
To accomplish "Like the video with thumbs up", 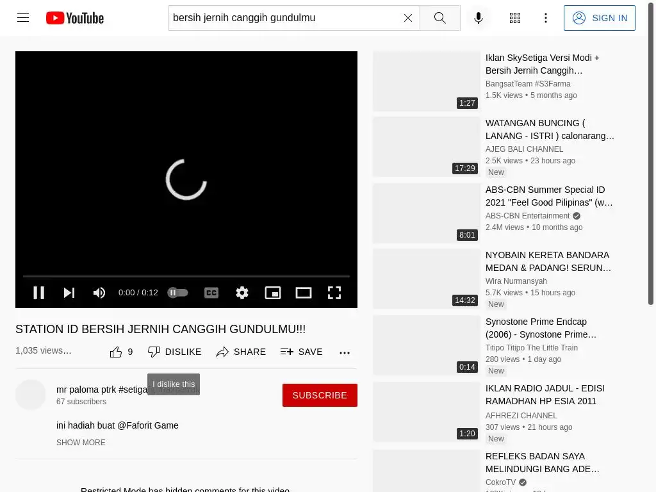I will tap(121, 352).
